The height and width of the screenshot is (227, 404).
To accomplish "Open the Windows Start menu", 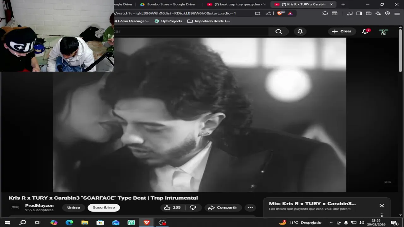I will [7, 223].
